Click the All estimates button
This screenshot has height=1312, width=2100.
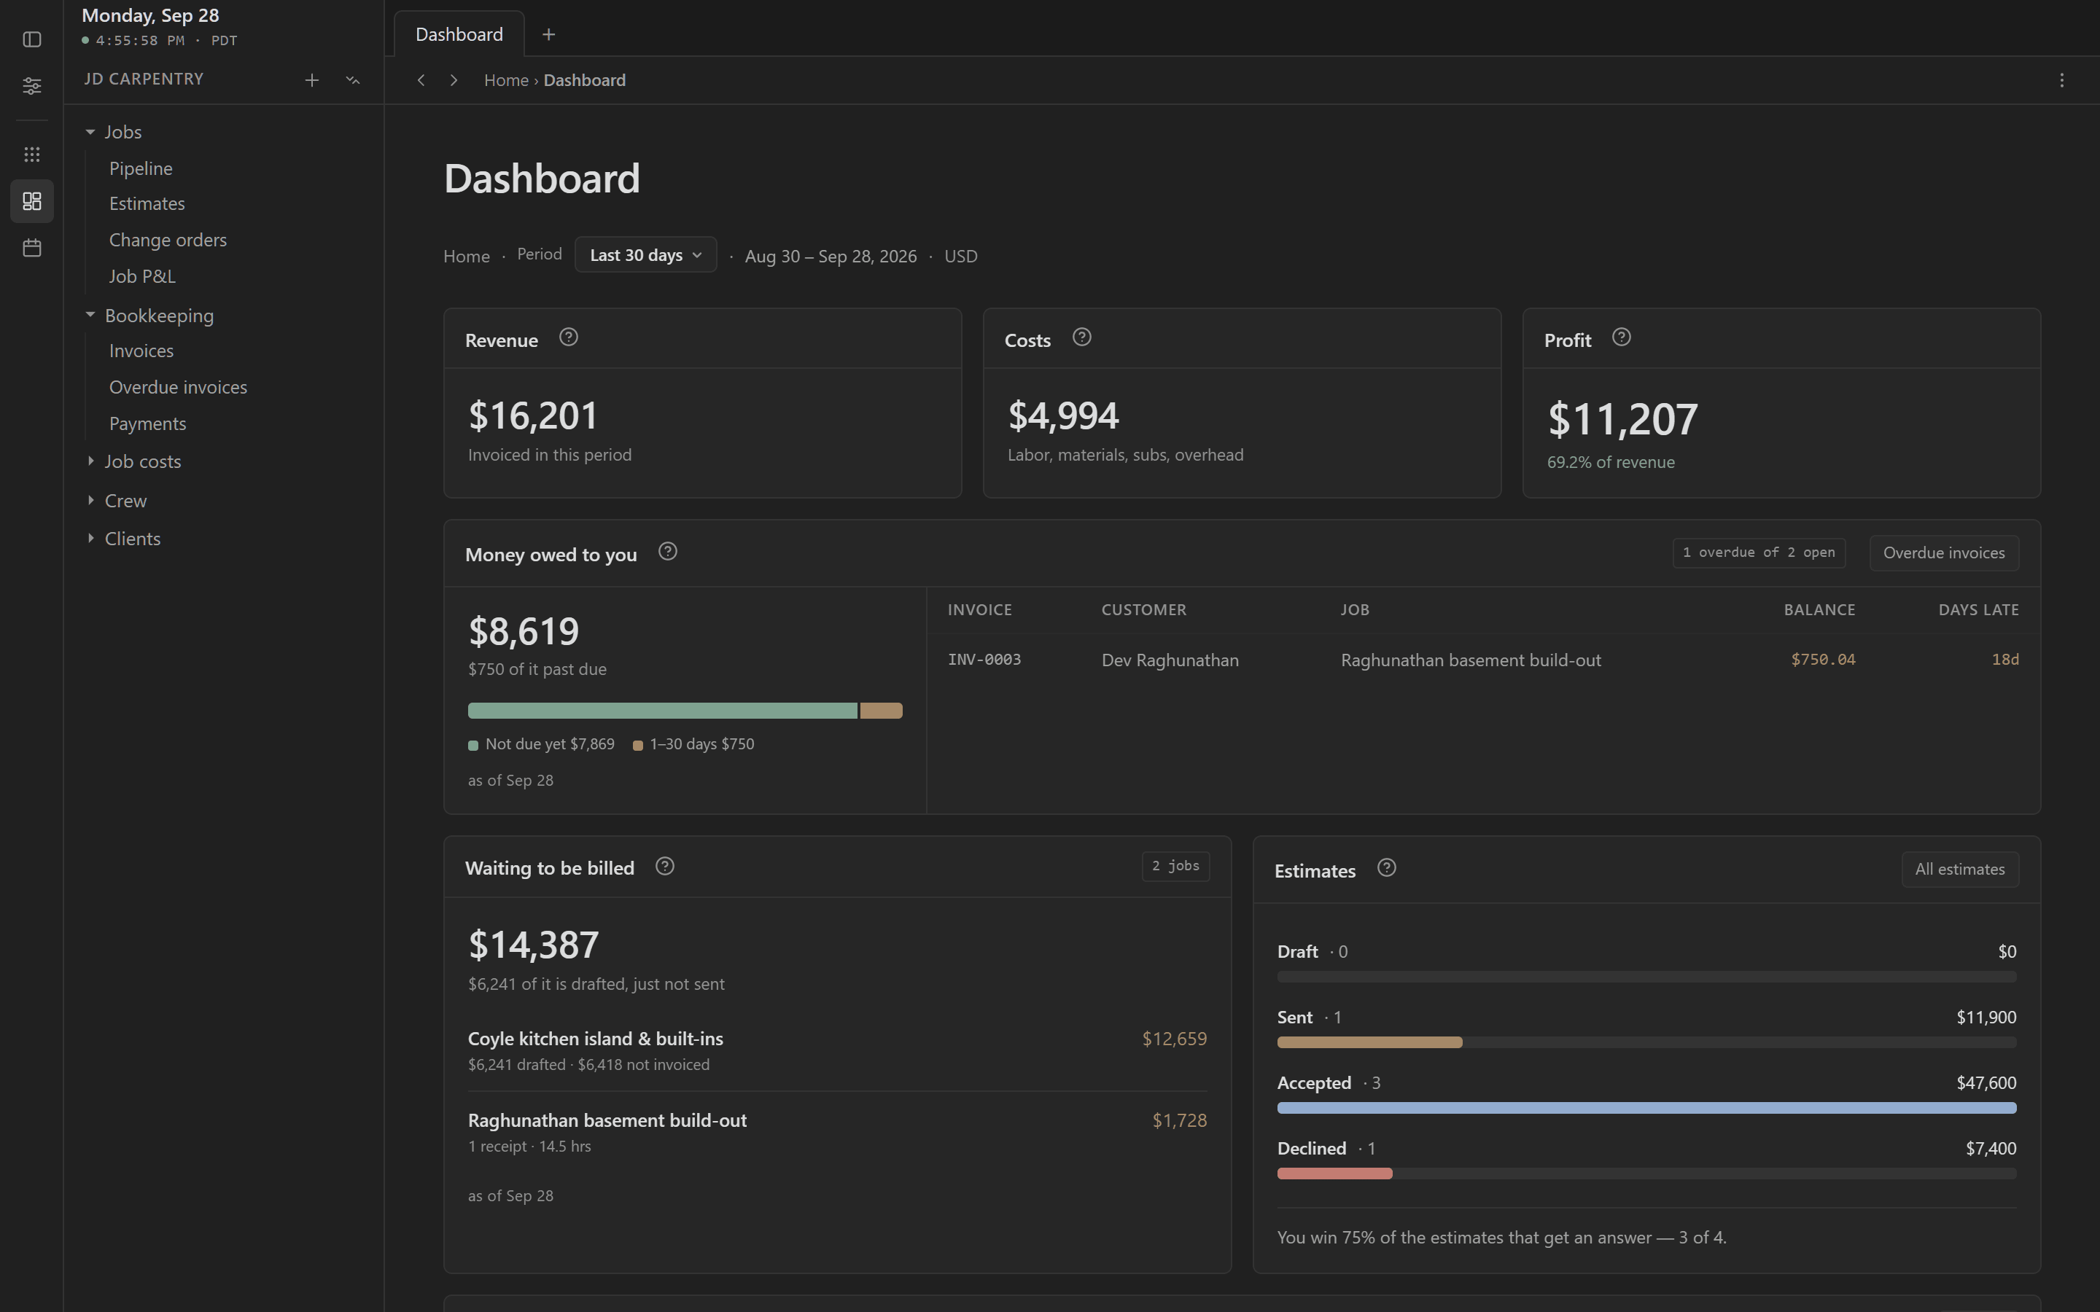tap(1960, 870)
